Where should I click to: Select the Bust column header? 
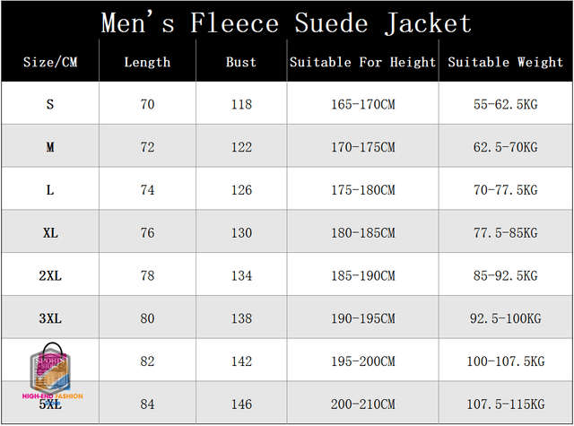[x=241, y=62]
